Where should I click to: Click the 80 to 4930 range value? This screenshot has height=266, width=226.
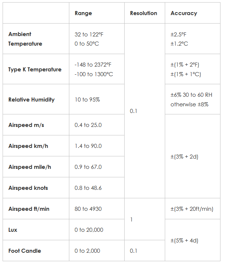pos(88,209)
